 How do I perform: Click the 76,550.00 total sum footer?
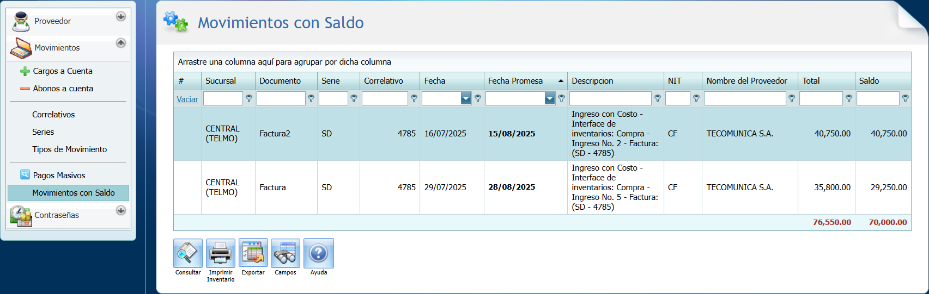831,222
